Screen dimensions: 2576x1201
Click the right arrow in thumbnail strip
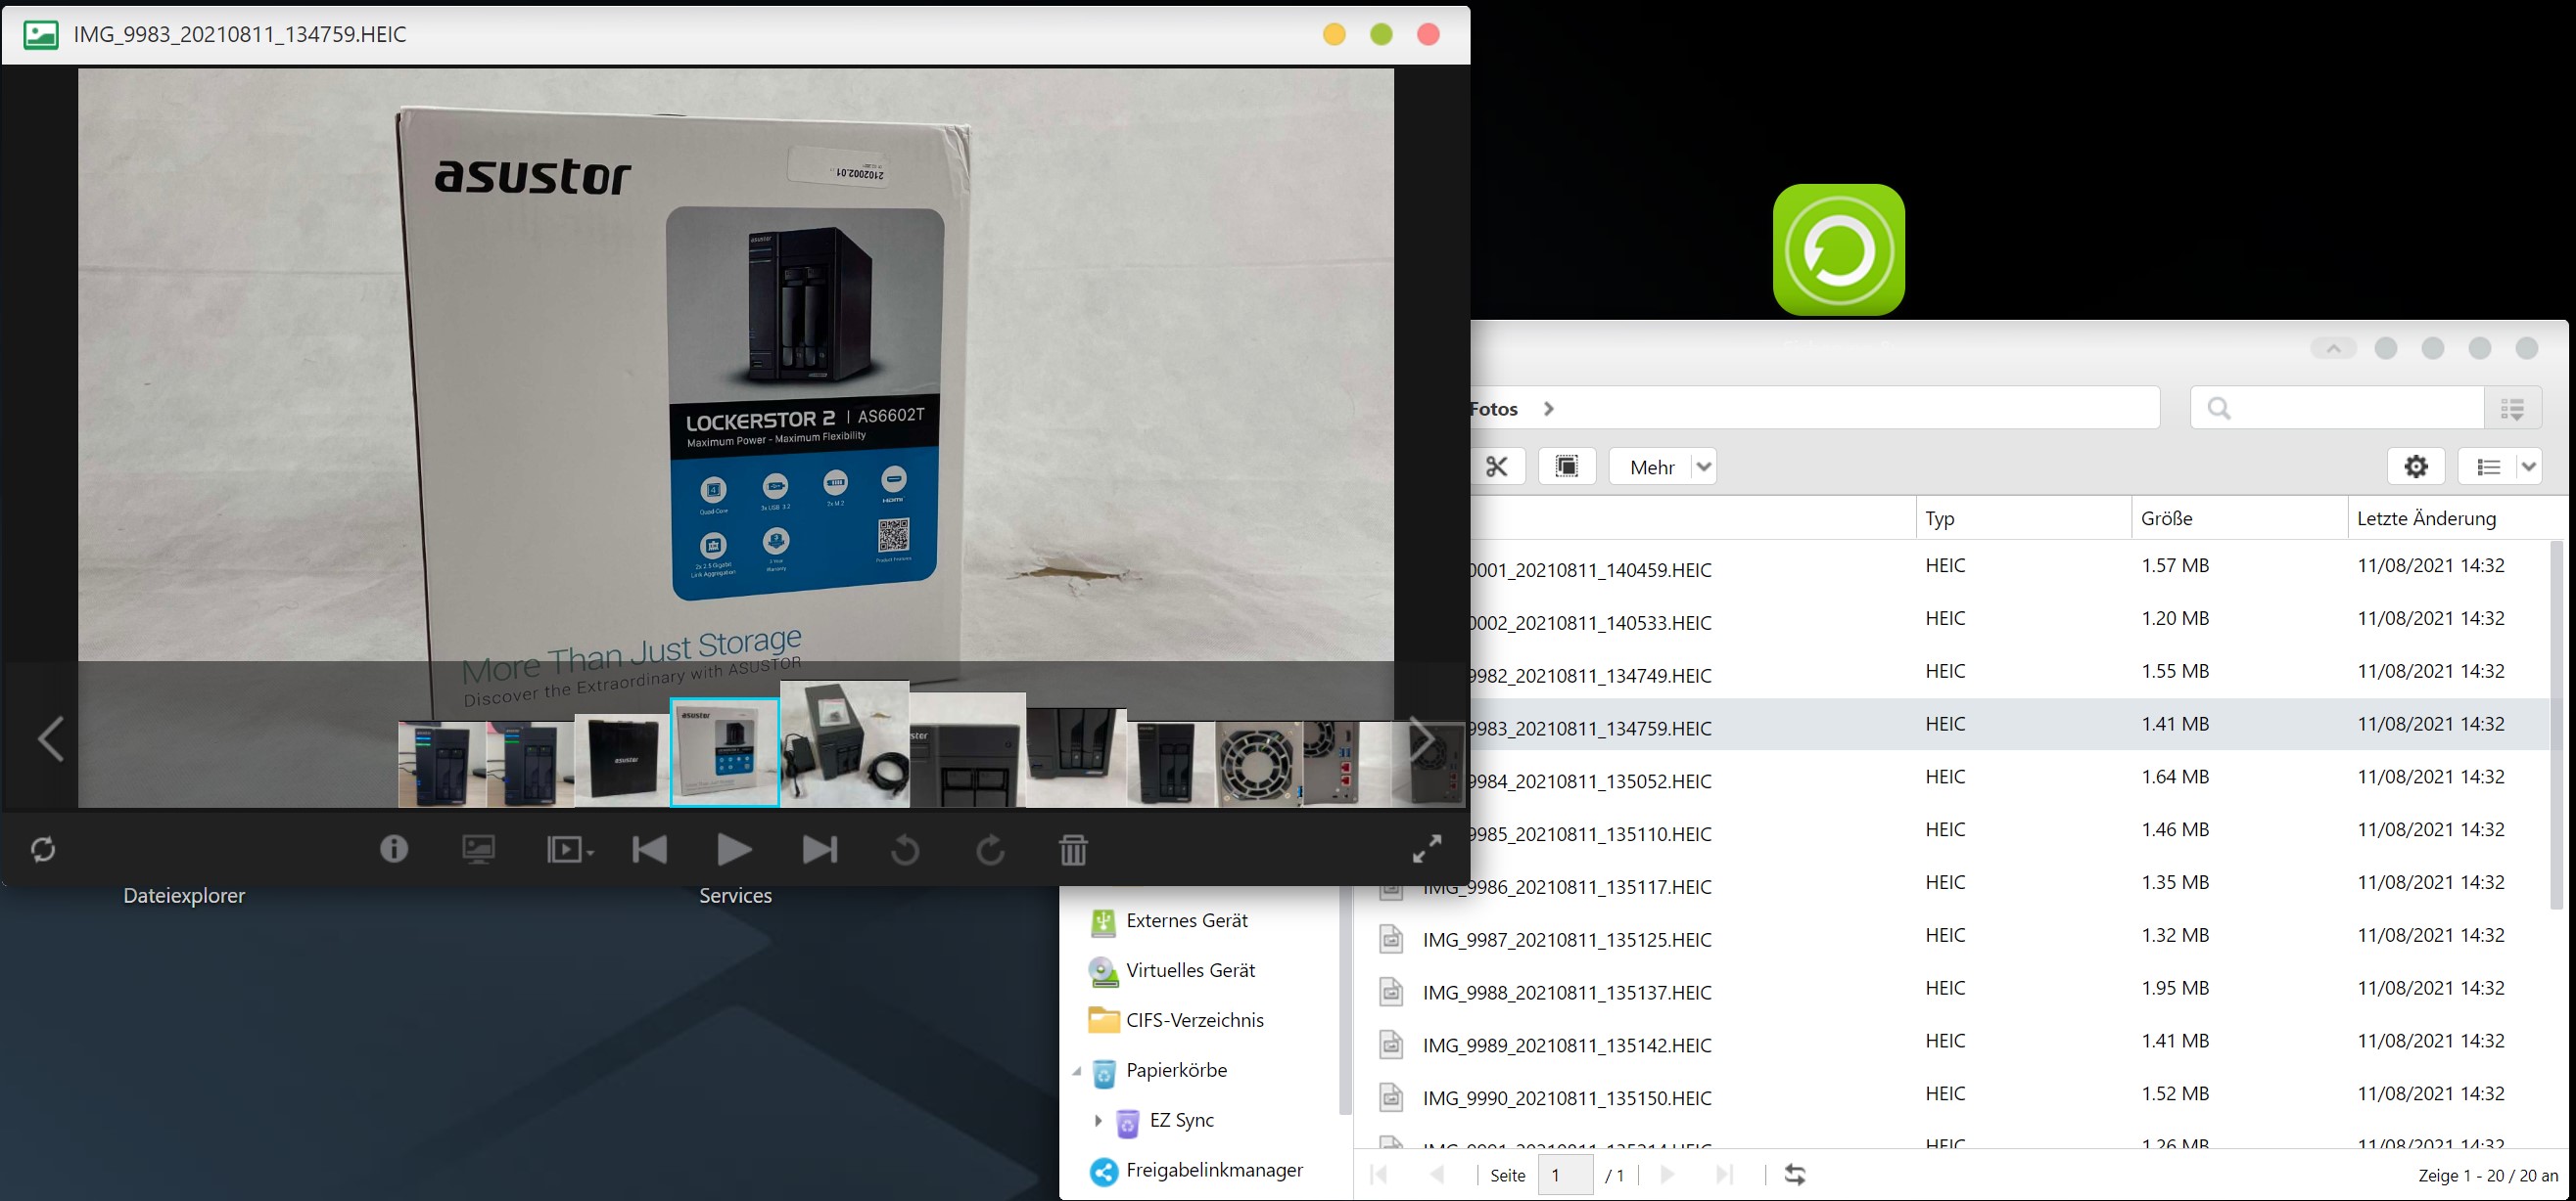[1423, 739]
